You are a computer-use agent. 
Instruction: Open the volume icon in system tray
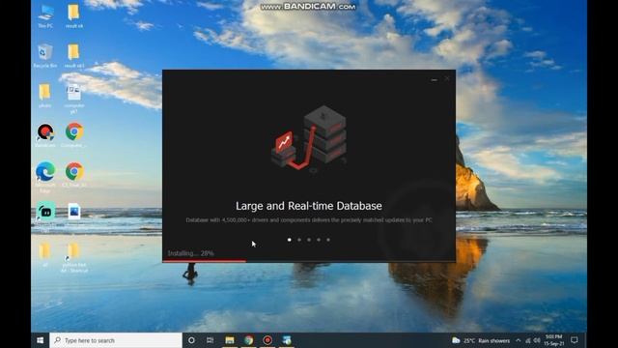tap(537, 340)
